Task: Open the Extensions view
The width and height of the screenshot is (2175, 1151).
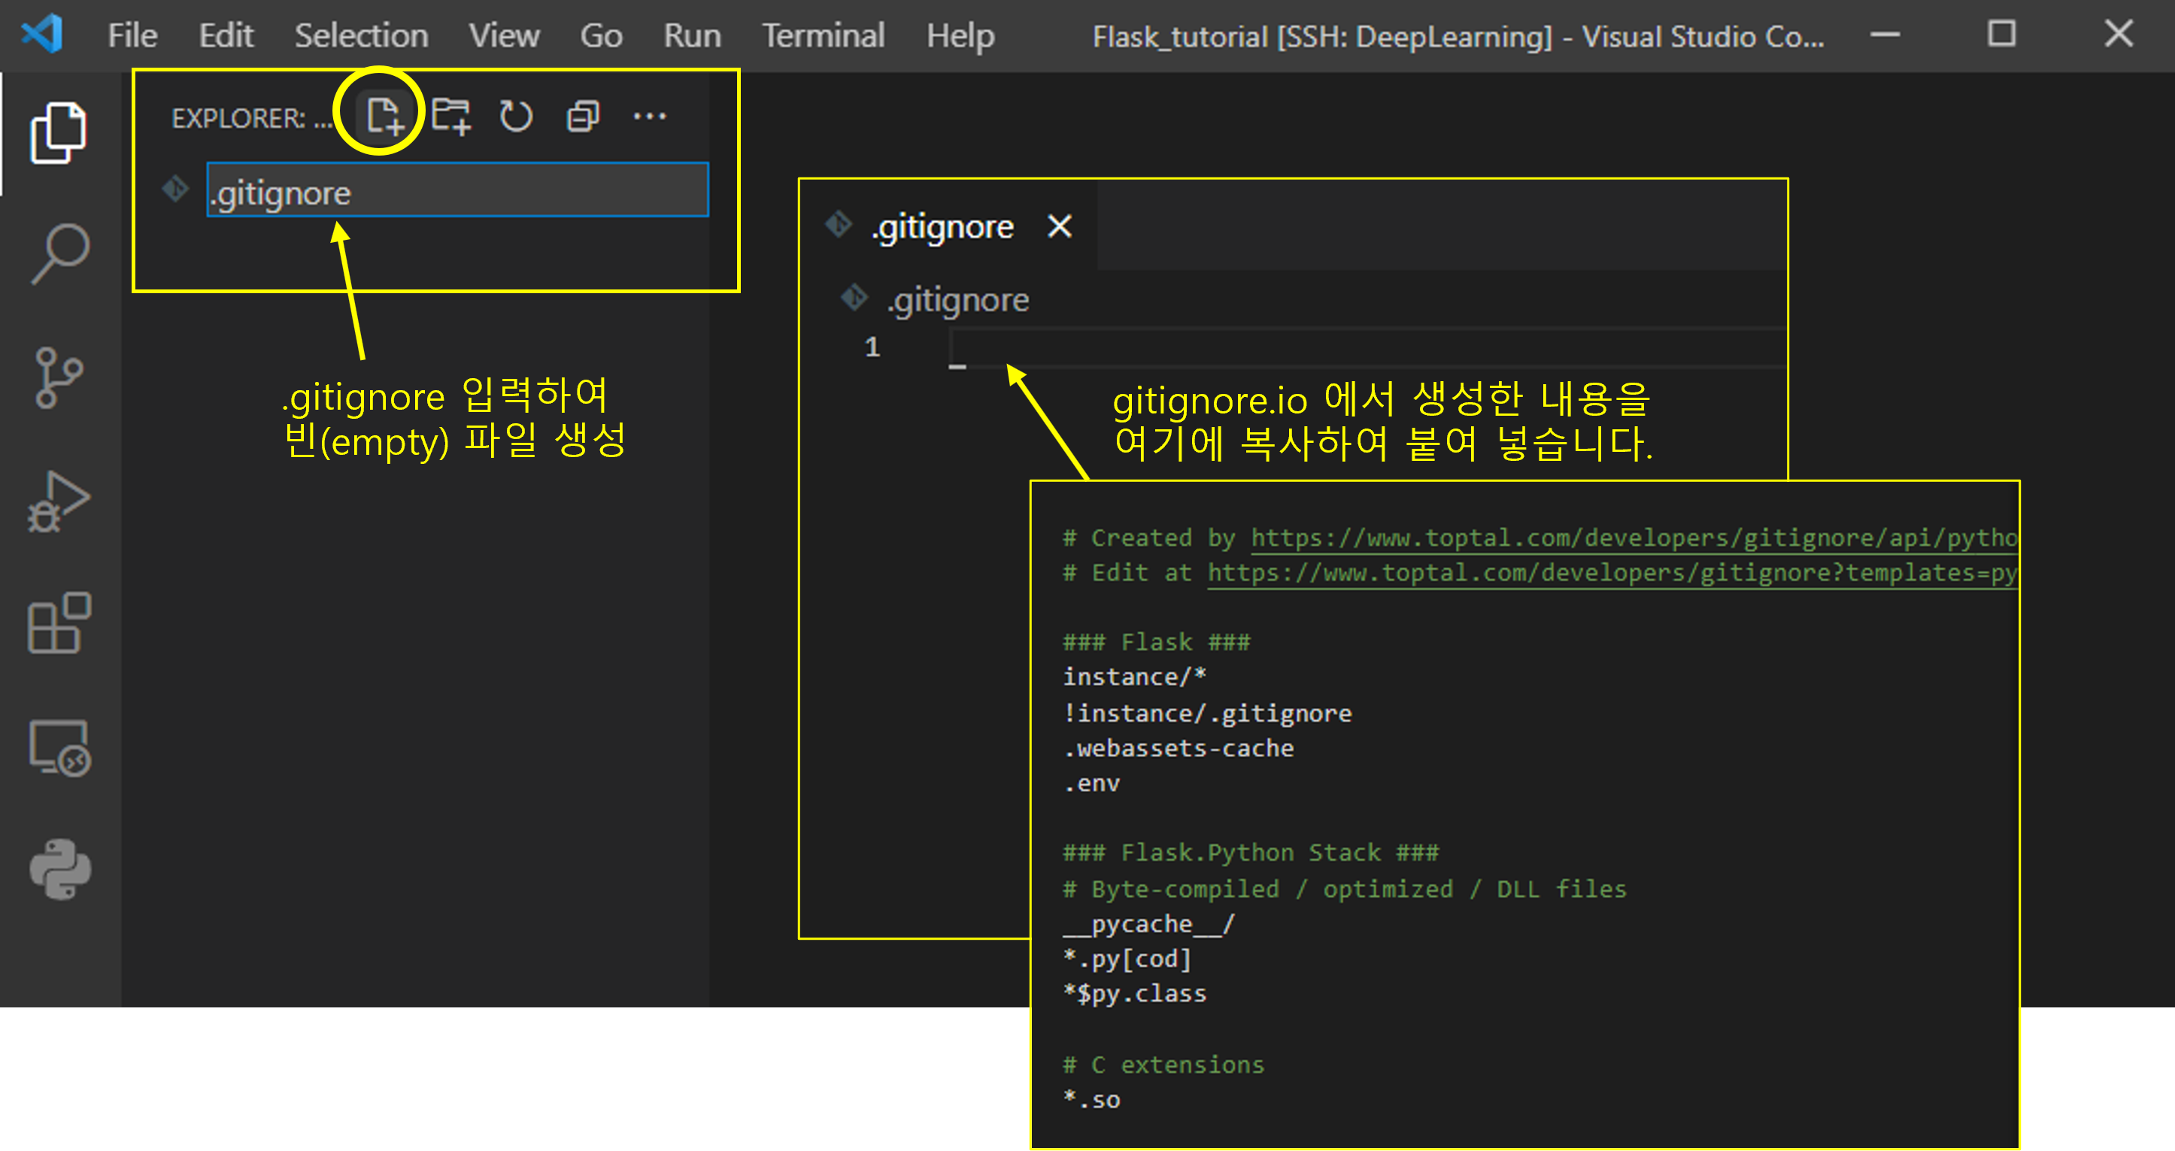Action: (x=59, y=622)
